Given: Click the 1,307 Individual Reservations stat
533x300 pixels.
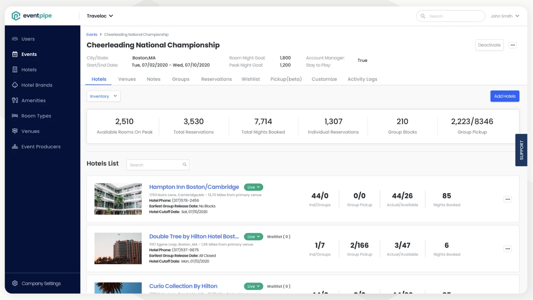Looking at the screenshot, I should point(333,126).
